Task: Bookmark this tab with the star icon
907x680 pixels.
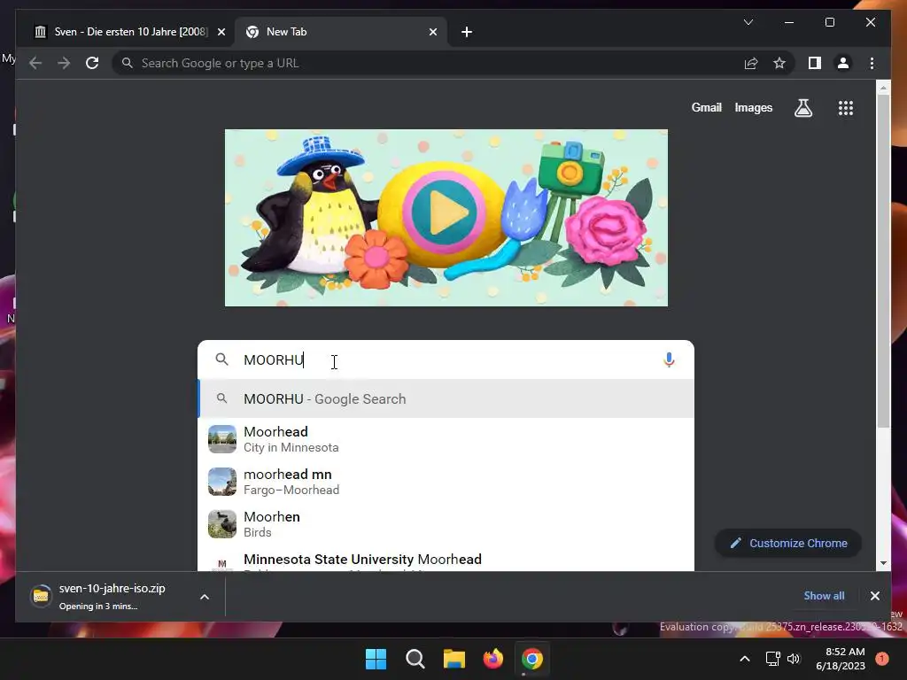Action: (x=779, y=63)
